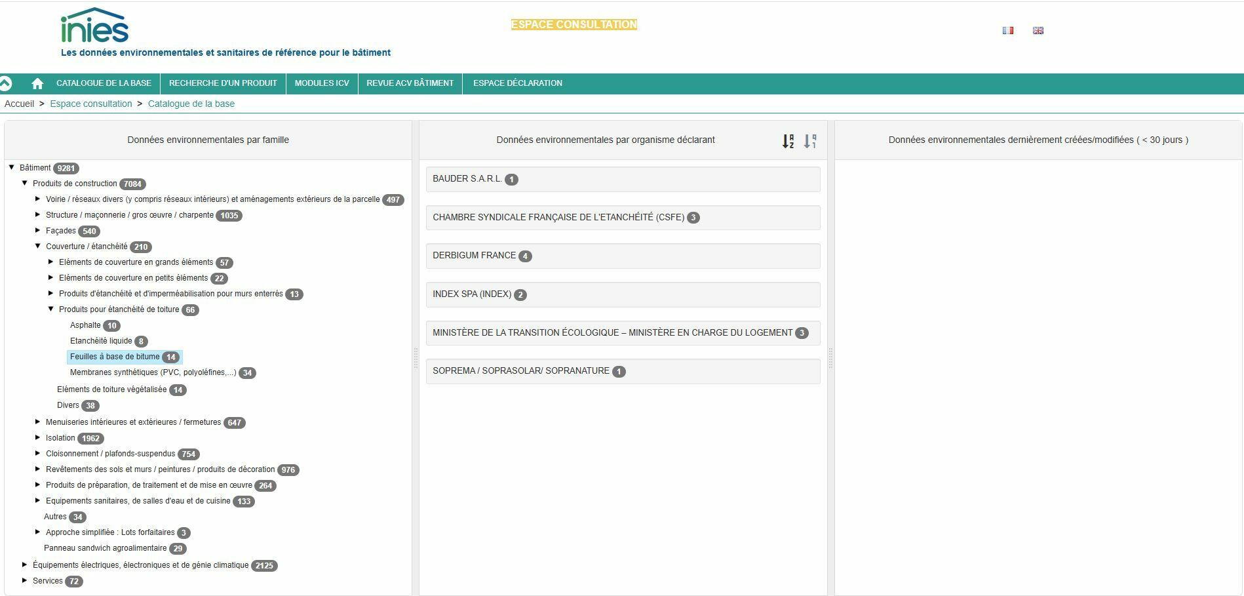This screenshot has height=596, width=1244.
Task: Open the BAUDER S.A.R.L. organism row
Action: click(x=623, y=179)
